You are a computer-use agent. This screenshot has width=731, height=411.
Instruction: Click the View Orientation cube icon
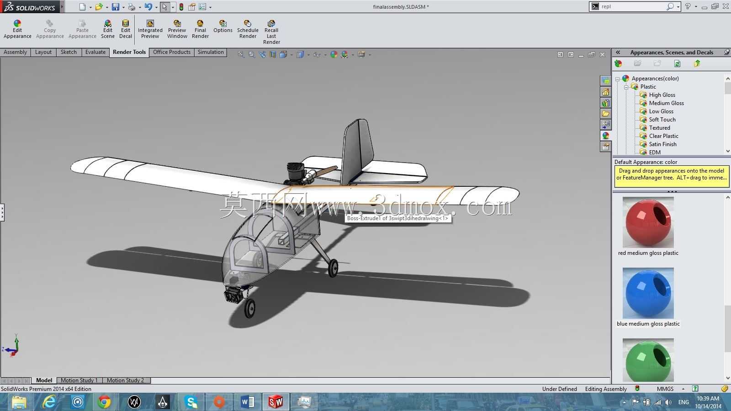(283, 54)
